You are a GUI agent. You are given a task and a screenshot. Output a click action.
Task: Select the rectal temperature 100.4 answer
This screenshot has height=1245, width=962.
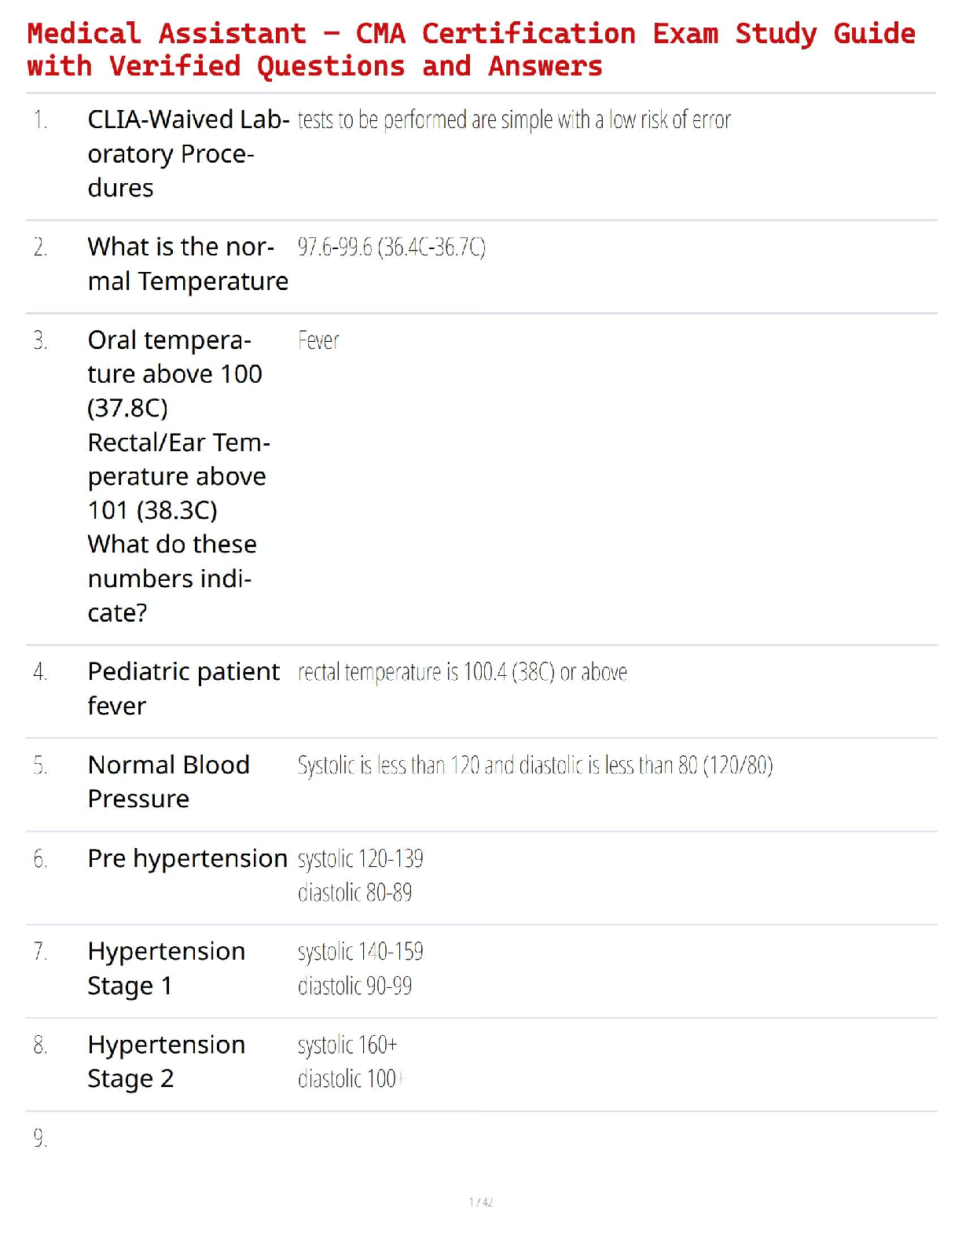(462, 673)
